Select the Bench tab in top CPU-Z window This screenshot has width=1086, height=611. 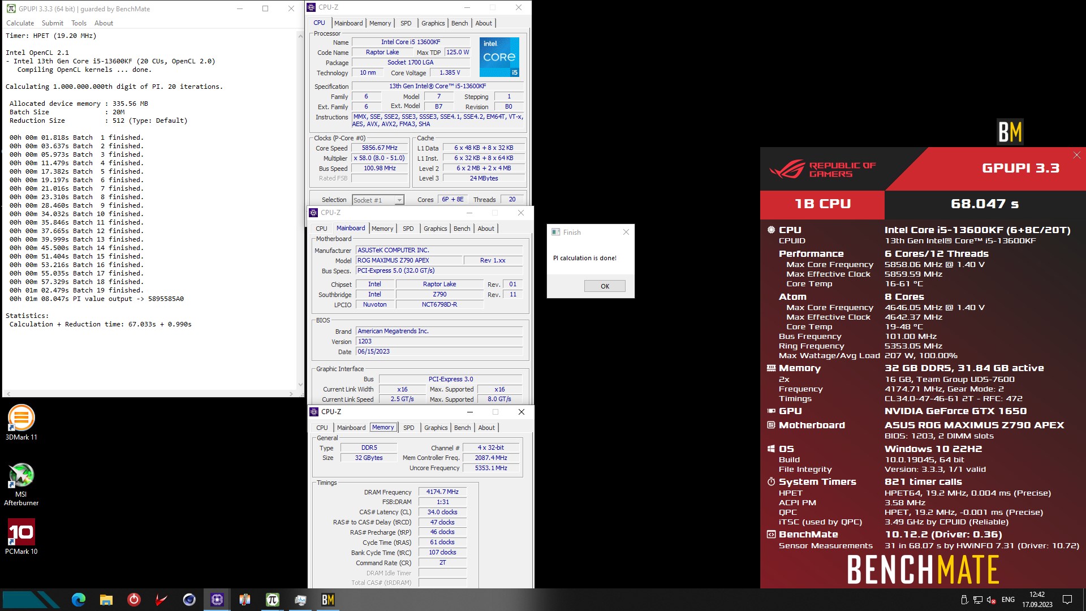point(460,23)
